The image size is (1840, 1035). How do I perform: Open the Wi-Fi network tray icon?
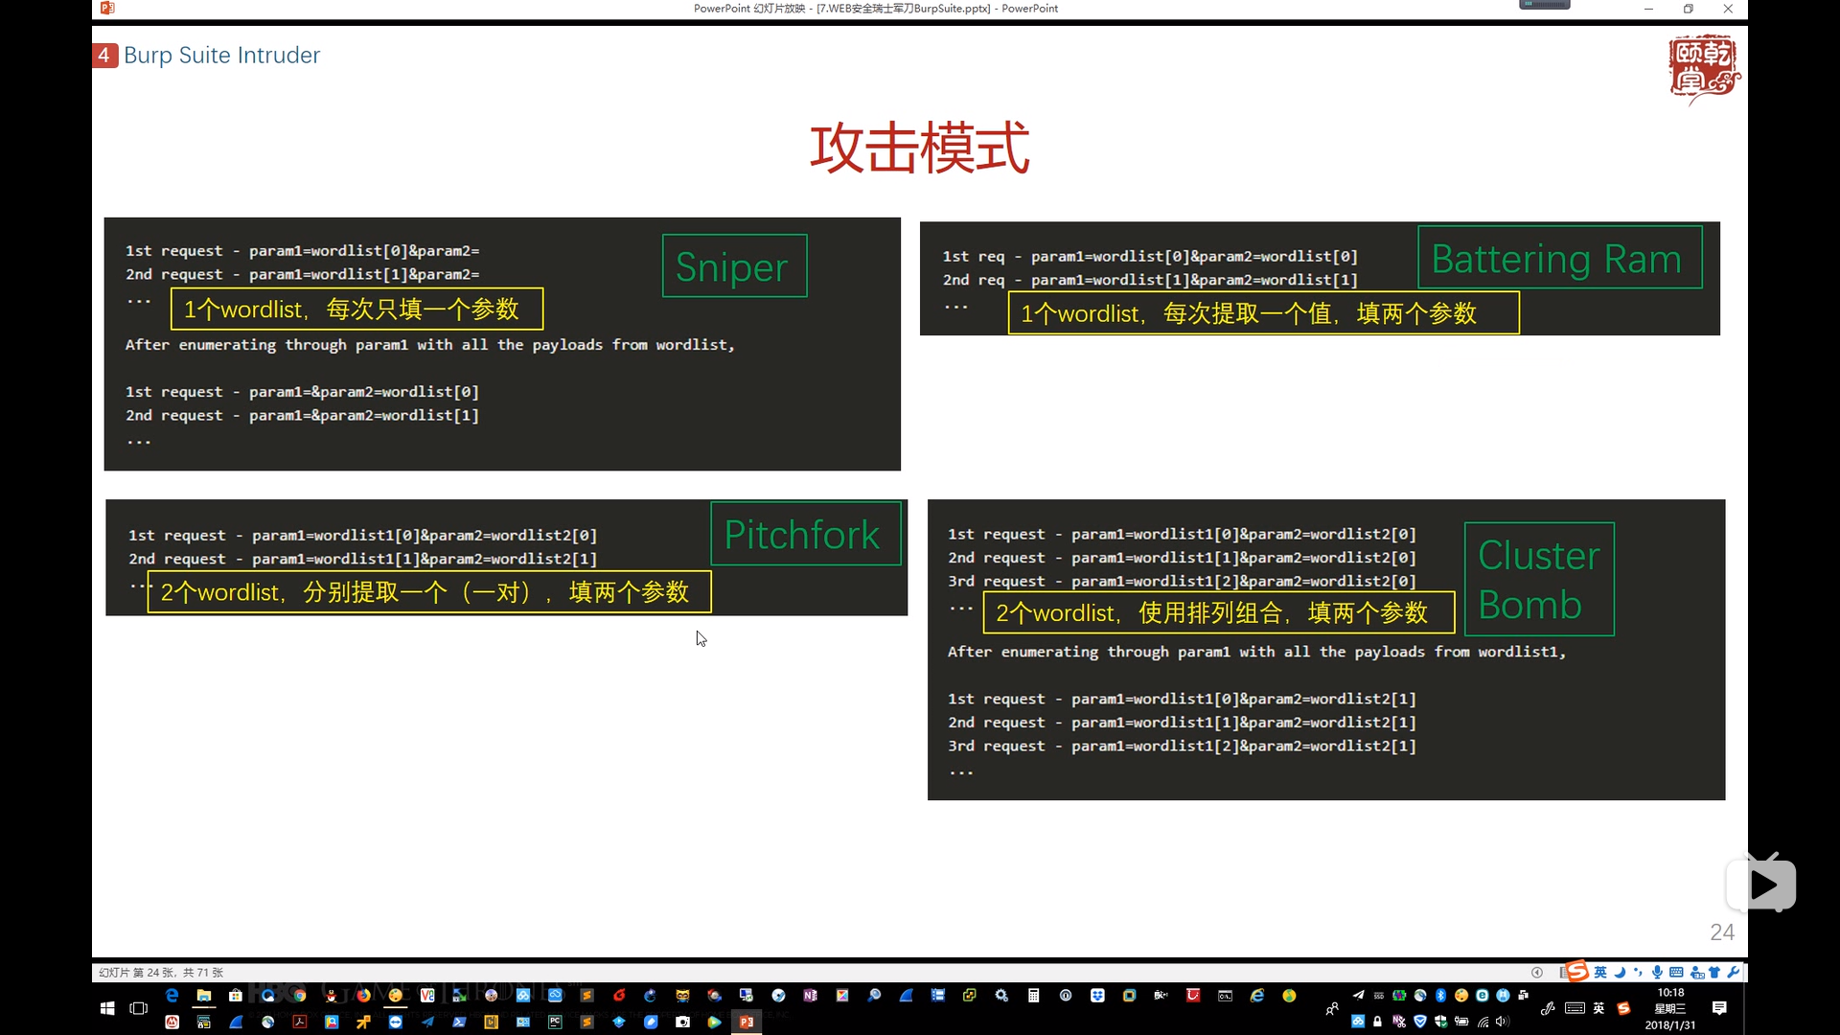pyautogui.click(x=1483, y=1022)
